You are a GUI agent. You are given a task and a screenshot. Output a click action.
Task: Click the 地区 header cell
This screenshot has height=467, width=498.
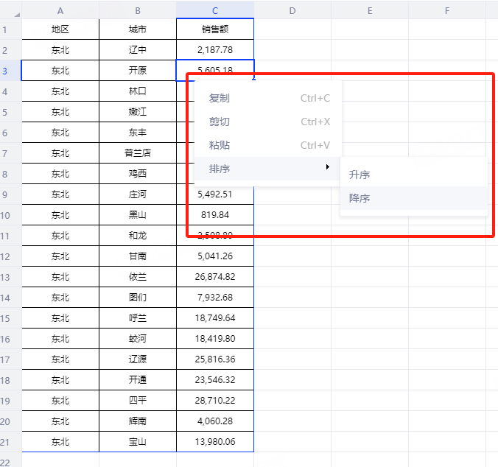click(60, 29)
